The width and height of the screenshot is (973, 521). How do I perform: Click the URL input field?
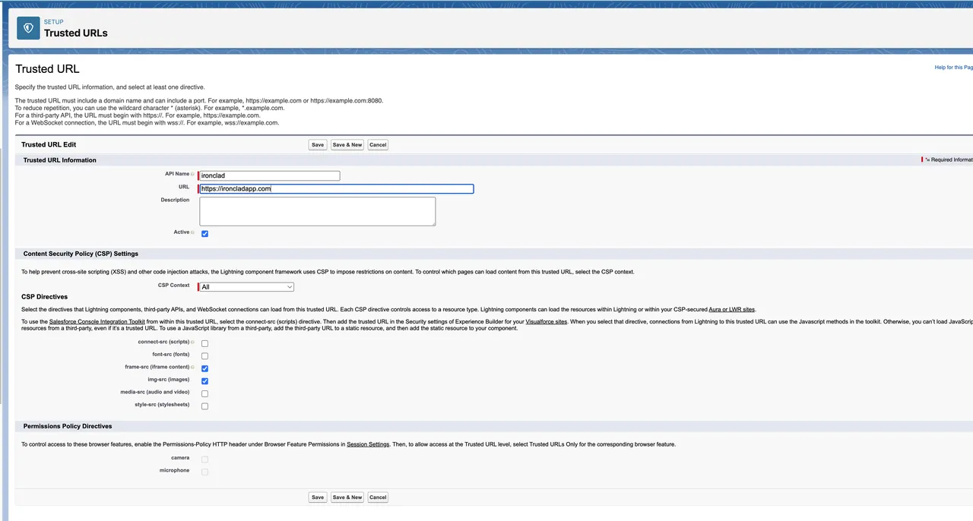(336, 189)
